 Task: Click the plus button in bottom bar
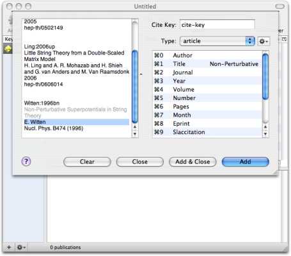9,247
